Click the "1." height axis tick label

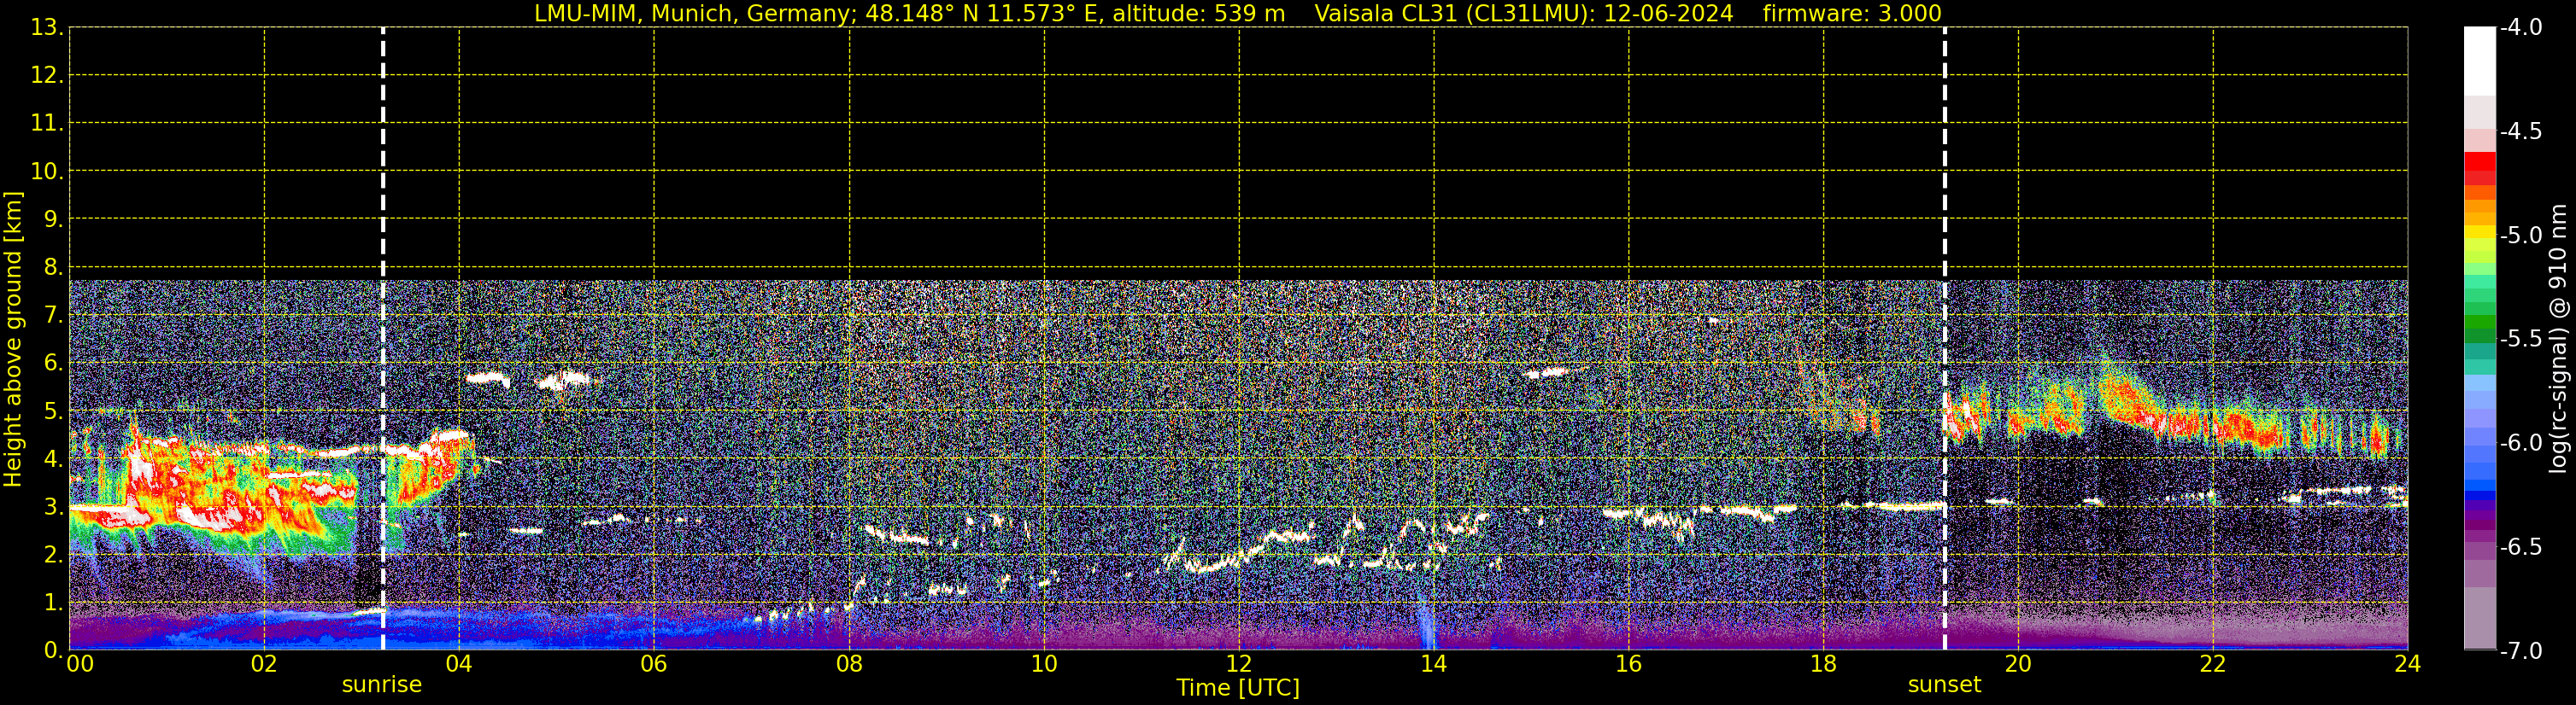pyautogui.click(x=53, y=603)
